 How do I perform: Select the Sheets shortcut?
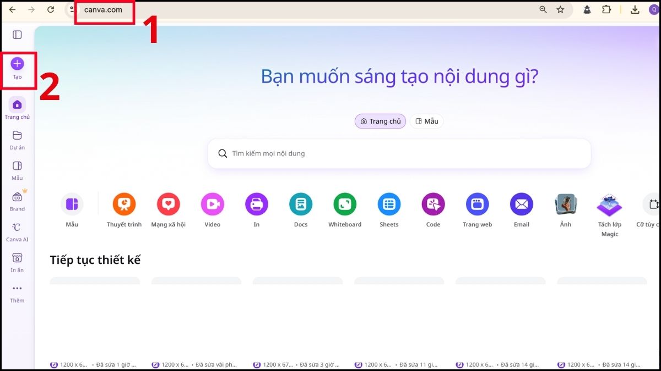pos(389,209)
